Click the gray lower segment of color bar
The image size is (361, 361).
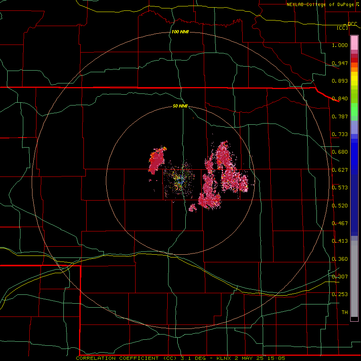point(354,279)
